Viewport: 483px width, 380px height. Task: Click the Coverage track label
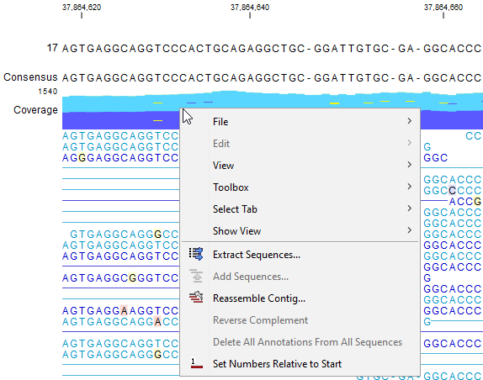[35, 110]
